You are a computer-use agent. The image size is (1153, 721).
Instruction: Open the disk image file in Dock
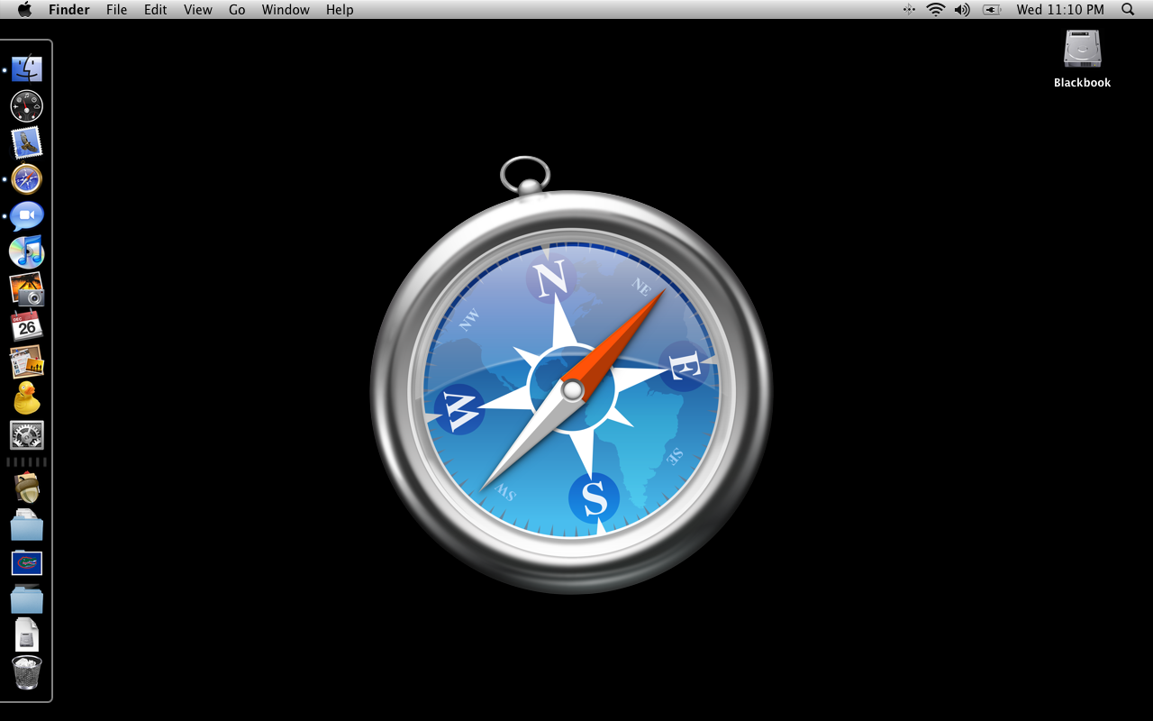27,635
